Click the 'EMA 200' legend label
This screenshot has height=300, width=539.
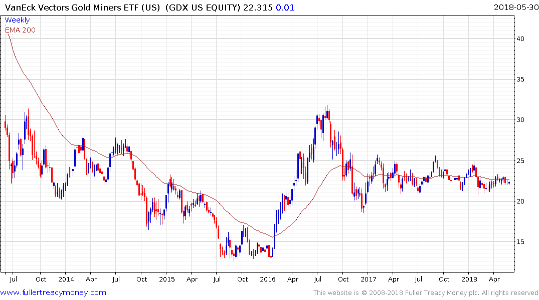[20, 30]
